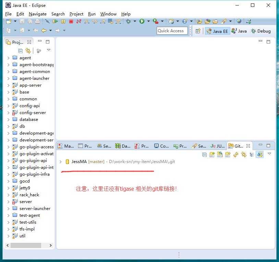Switch to the Data Source Explorer tab
This screenshot has height=262, width=279.
tap(123, 146)
